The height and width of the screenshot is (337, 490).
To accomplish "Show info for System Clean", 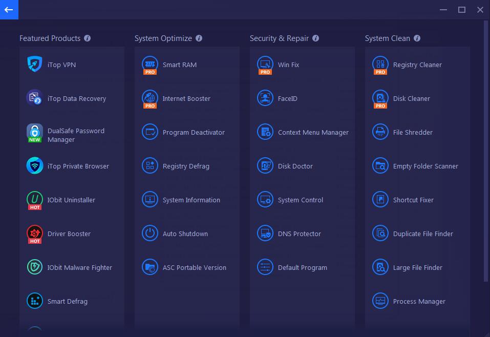I will pos(417,38).
